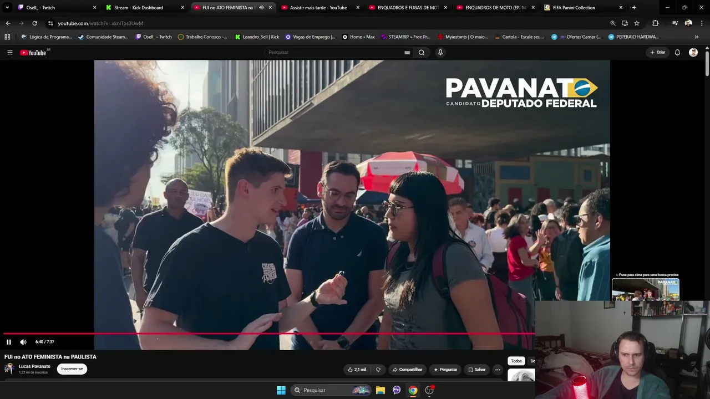This screenshot has width=710, height=399.
Task: Open Windows Start menu
Action: pos(281,390)
